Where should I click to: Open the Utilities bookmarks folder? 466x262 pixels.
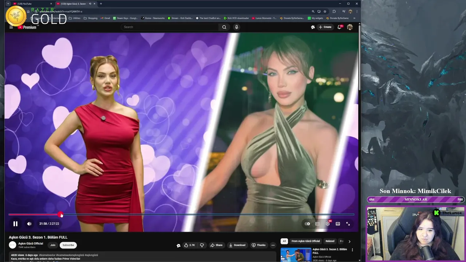coord(75,18)
